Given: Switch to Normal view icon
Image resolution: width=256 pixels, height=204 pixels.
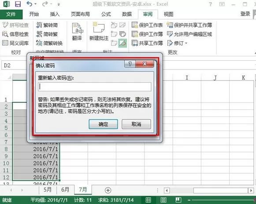Looking at the screenshot, I should (x=148, y=200).
